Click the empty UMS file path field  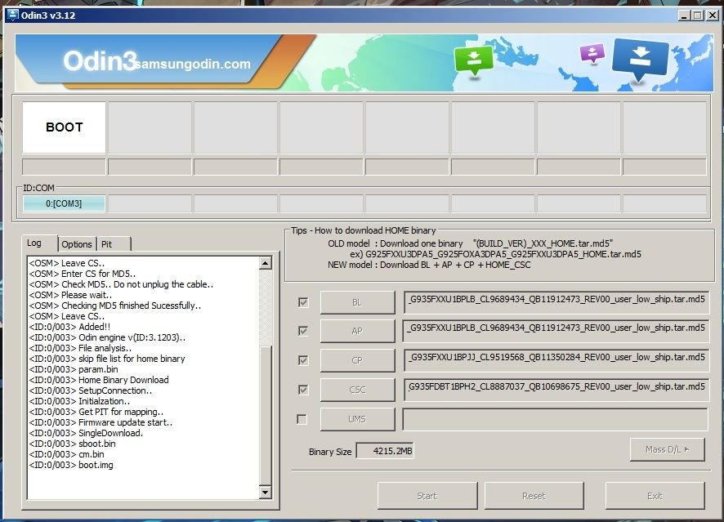(556, 419)
